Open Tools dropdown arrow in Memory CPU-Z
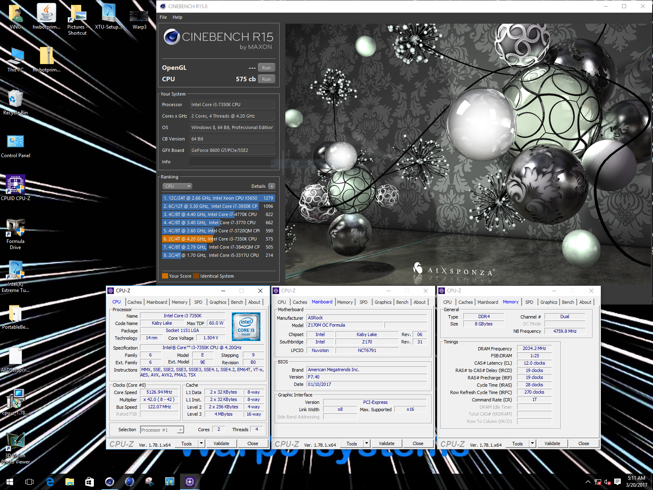This screenshot has height=490, width=653. [x=532, y=443]
